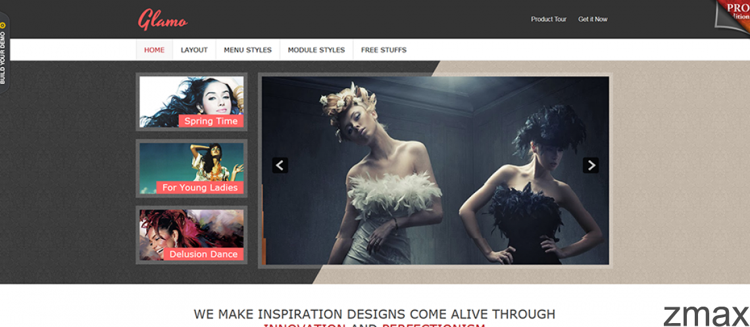Select the Spring Time thumbnail
The height and width of the screenshot is (327, 750).
[191, 102]
